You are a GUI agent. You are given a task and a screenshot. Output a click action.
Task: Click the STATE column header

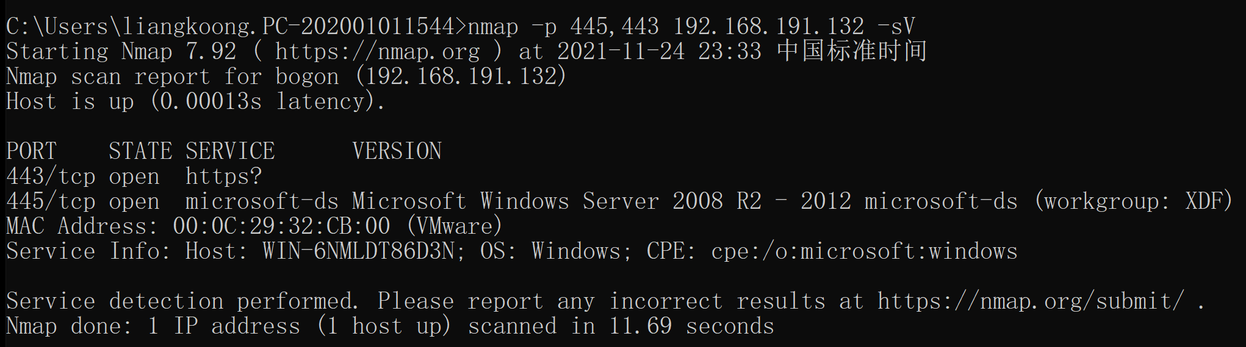[140, 151]
